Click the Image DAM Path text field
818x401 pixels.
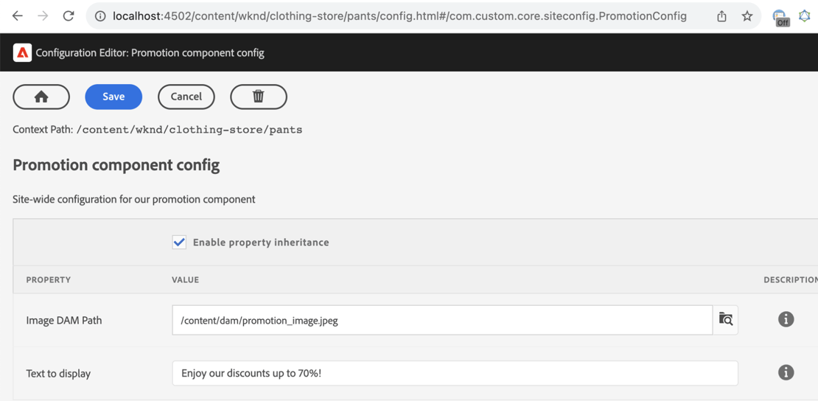(442, 321)
